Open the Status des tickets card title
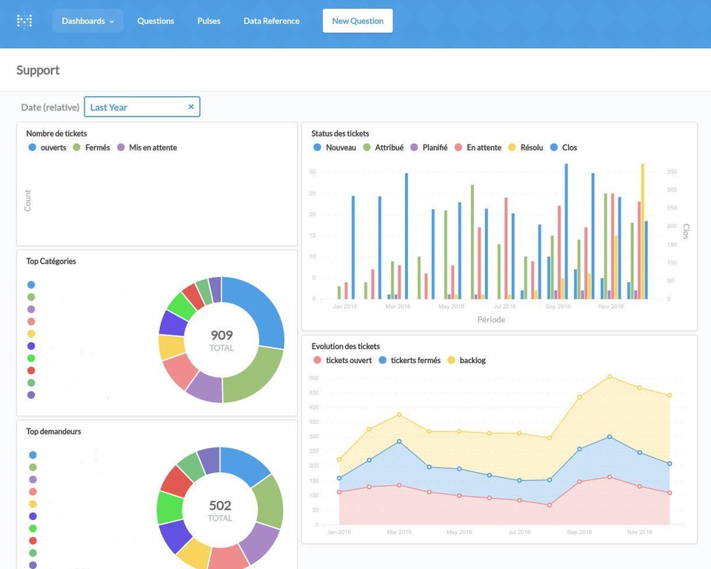The height and width of the screenshot is (569, 711). [x=340, y=133]
